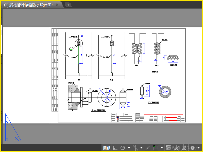Open isometric drafting dropdown arrow
Image resolution: width=203 pixels, height=152 pixels.
click(141, 148)
